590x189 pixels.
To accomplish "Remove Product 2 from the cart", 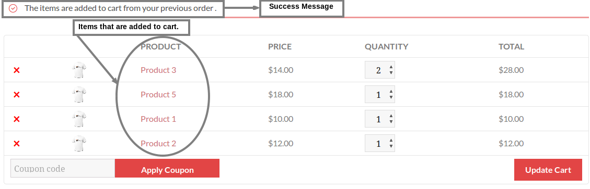I will (17, 144).
